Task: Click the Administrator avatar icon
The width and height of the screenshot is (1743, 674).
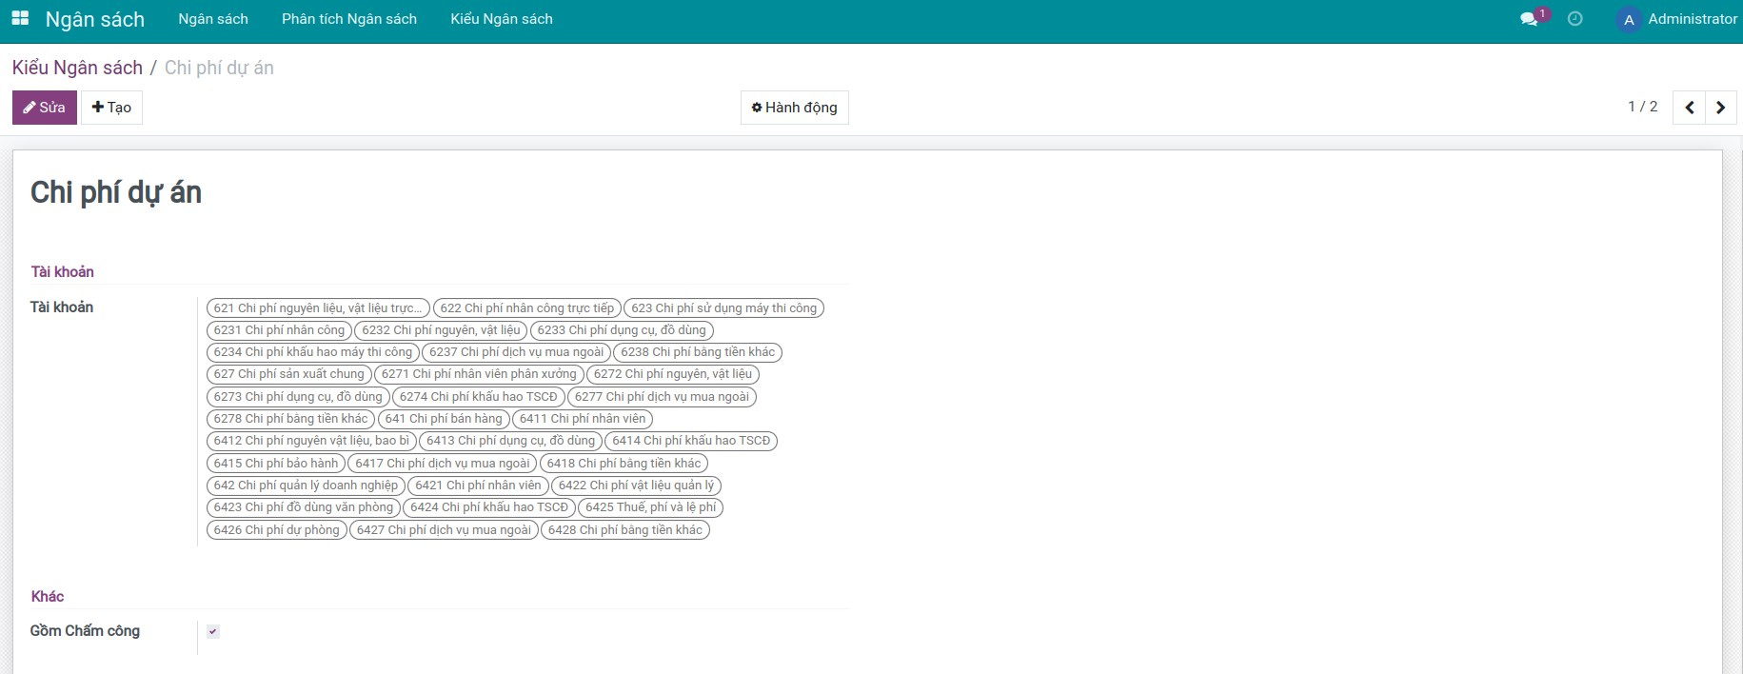Action: pyautogui.click(x=1629, y=20)
